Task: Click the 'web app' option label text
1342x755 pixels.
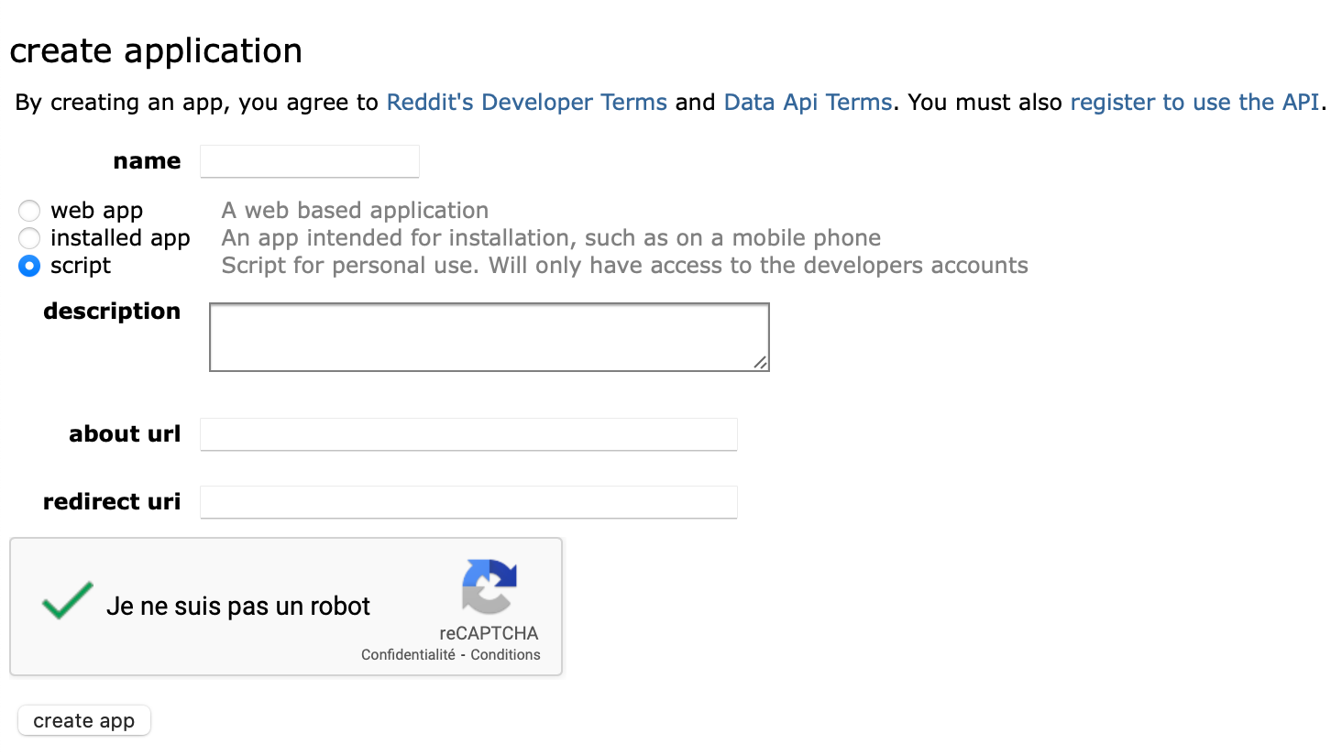Action: (96, 211)
